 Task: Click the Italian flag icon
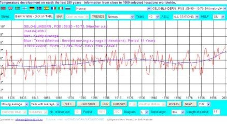[61, 8]
